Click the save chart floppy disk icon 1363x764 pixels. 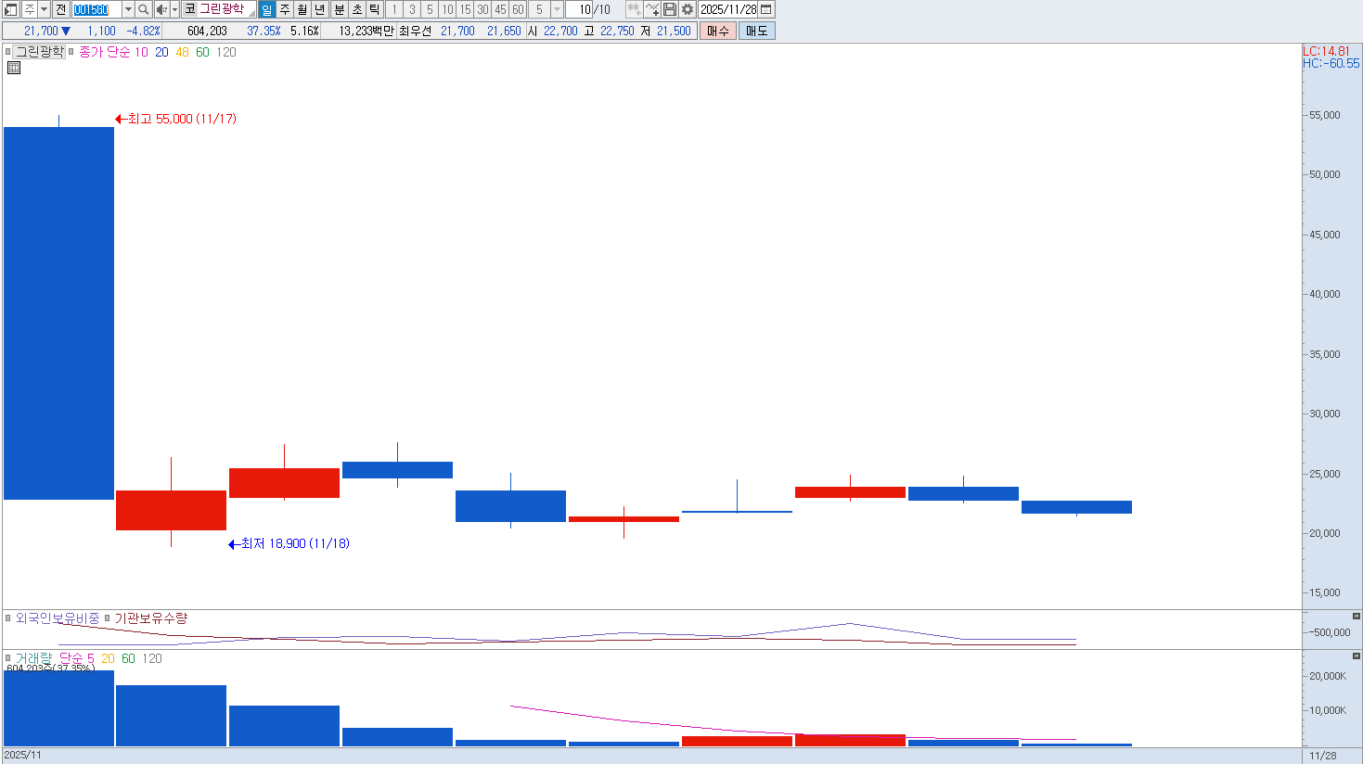point(670,9)
